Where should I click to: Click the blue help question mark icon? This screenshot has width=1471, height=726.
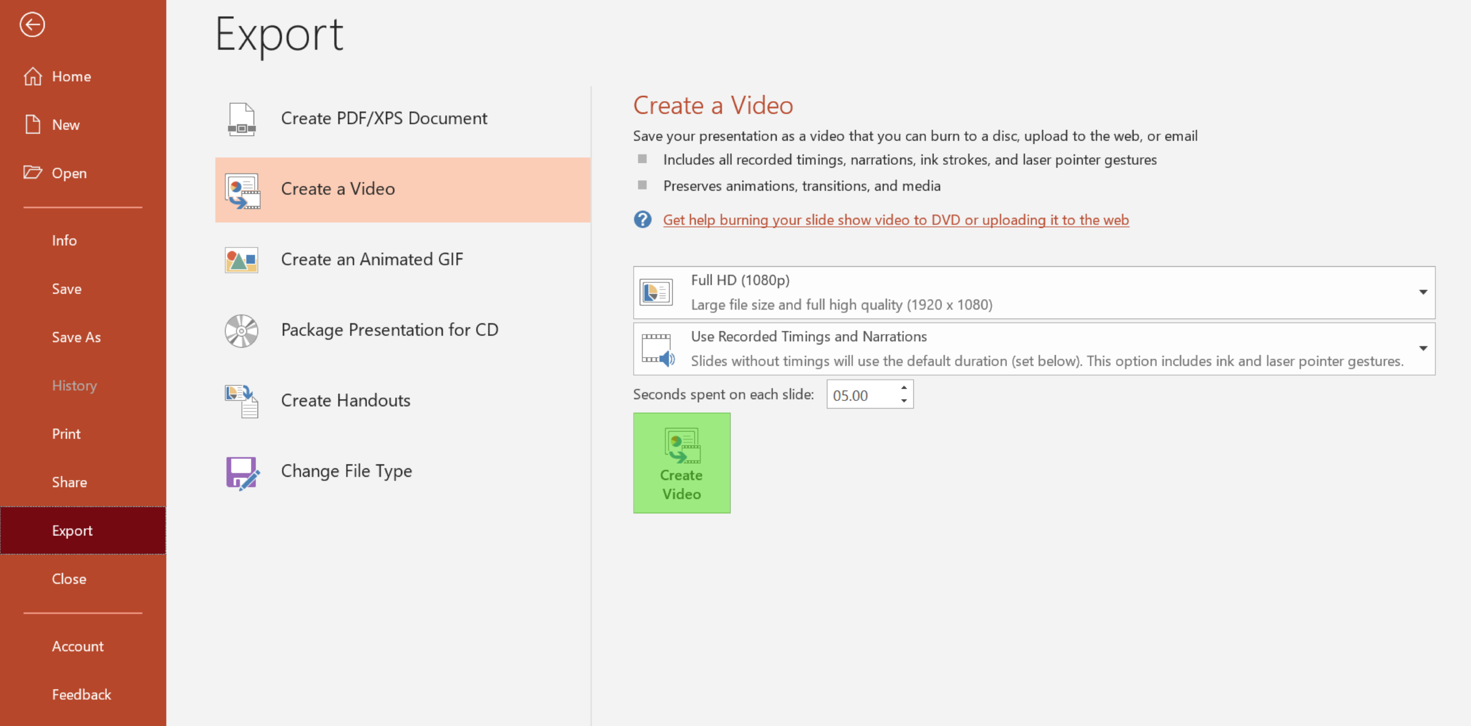coord(642,219)
